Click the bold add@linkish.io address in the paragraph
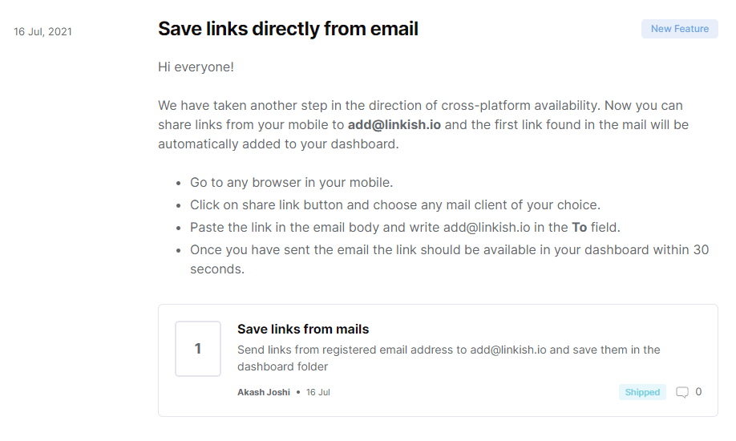The width and height of the screenshot is (736, 441). [396, 125]
